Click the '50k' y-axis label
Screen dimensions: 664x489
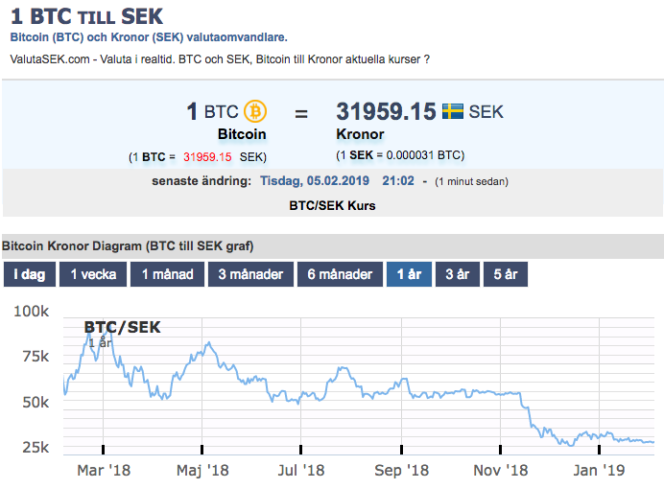tap(36, 402)
